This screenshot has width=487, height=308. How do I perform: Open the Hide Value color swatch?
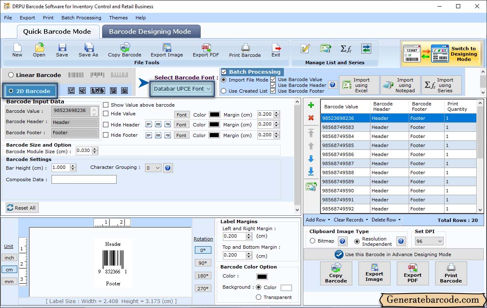pyautogui.click(x=215, y=114)
